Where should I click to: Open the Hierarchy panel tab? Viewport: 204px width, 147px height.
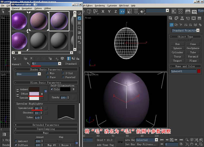[182, 18]
